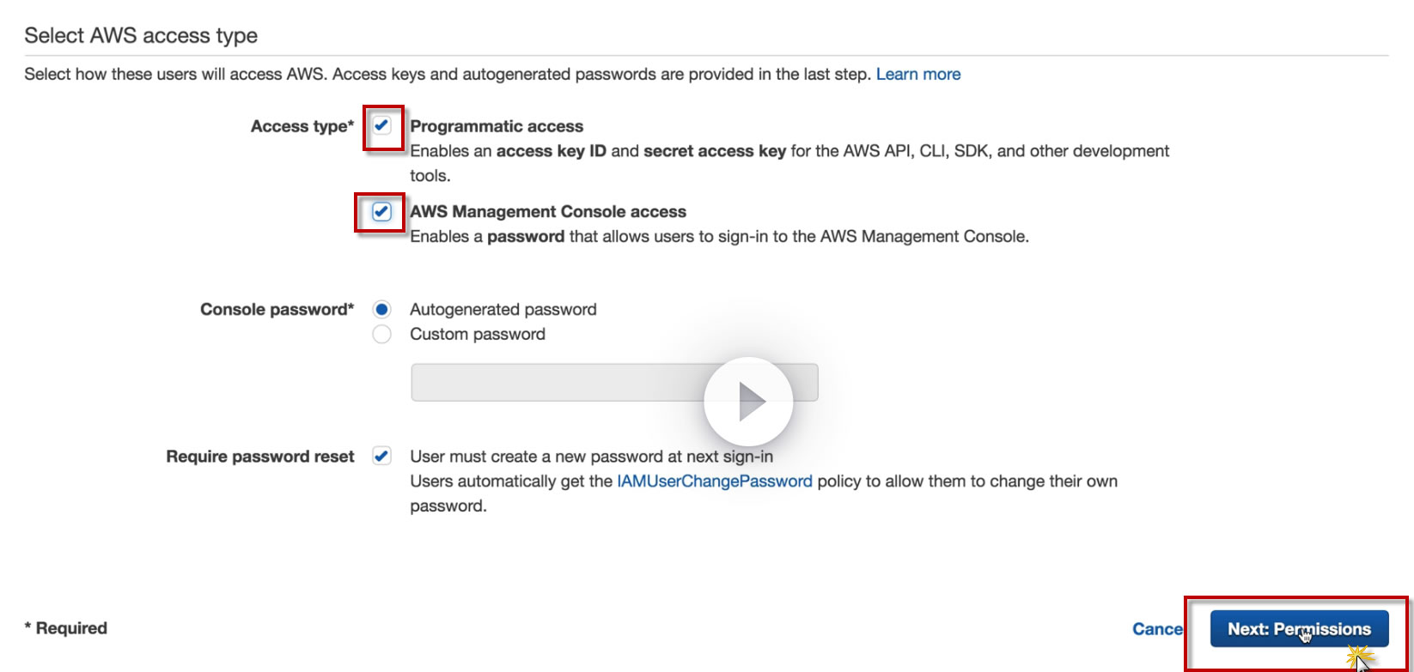1414x672 pixels.
Task: Click the bold Programmatic access label
Action: click(497, 126)
